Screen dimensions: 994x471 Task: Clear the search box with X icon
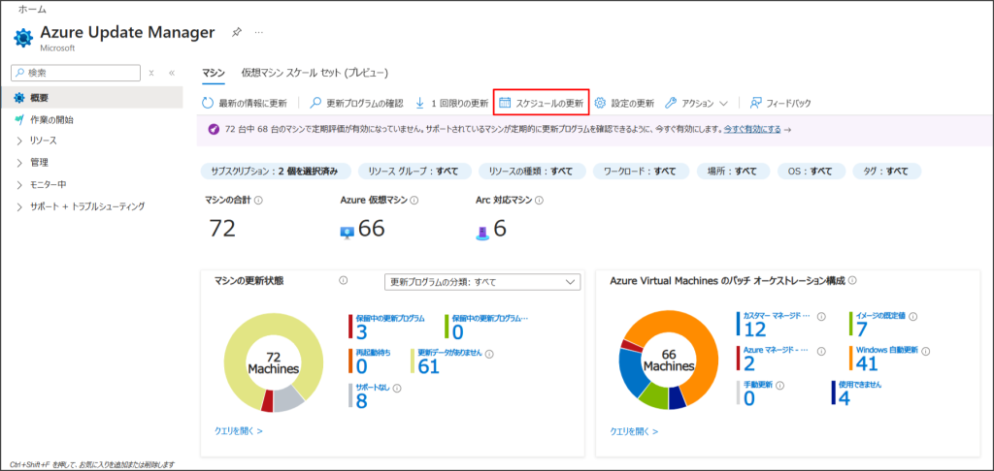[x=151, y=73]
